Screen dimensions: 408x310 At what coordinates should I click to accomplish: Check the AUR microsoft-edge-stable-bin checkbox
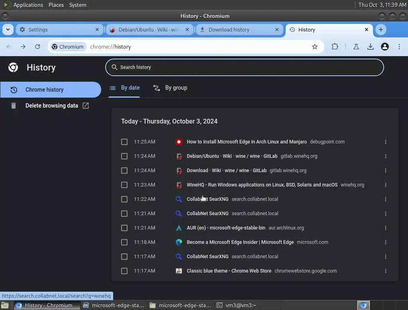click(x=124, y=228)
